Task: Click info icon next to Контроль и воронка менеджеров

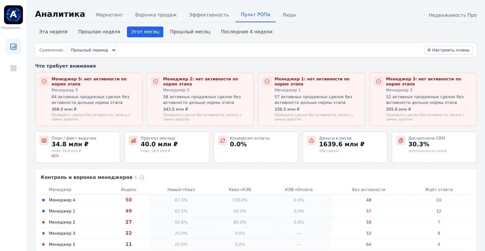Action: (x=142, y=178)
